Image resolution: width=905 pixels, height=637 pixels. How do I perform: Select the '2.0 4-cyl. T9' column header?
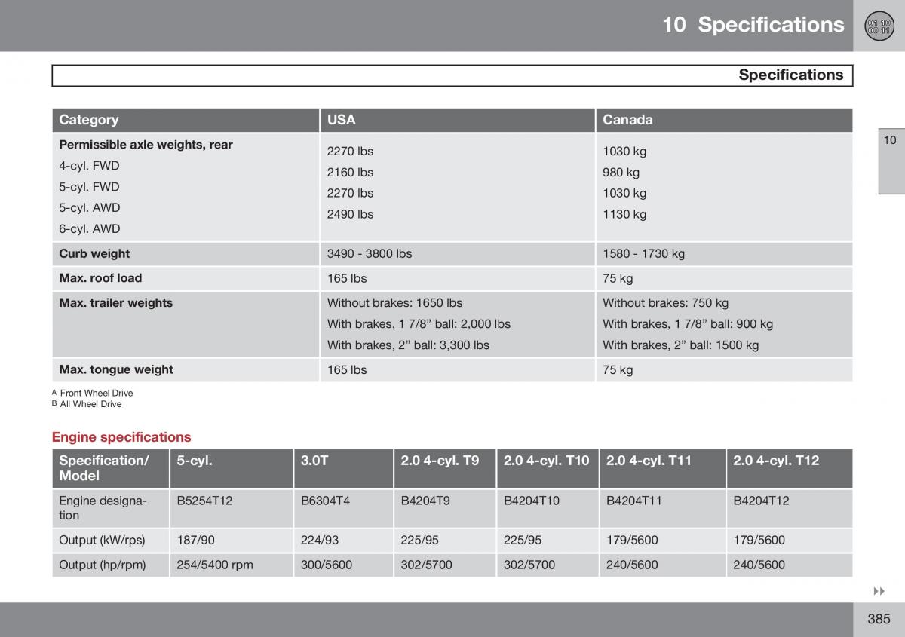coord(445,468)
